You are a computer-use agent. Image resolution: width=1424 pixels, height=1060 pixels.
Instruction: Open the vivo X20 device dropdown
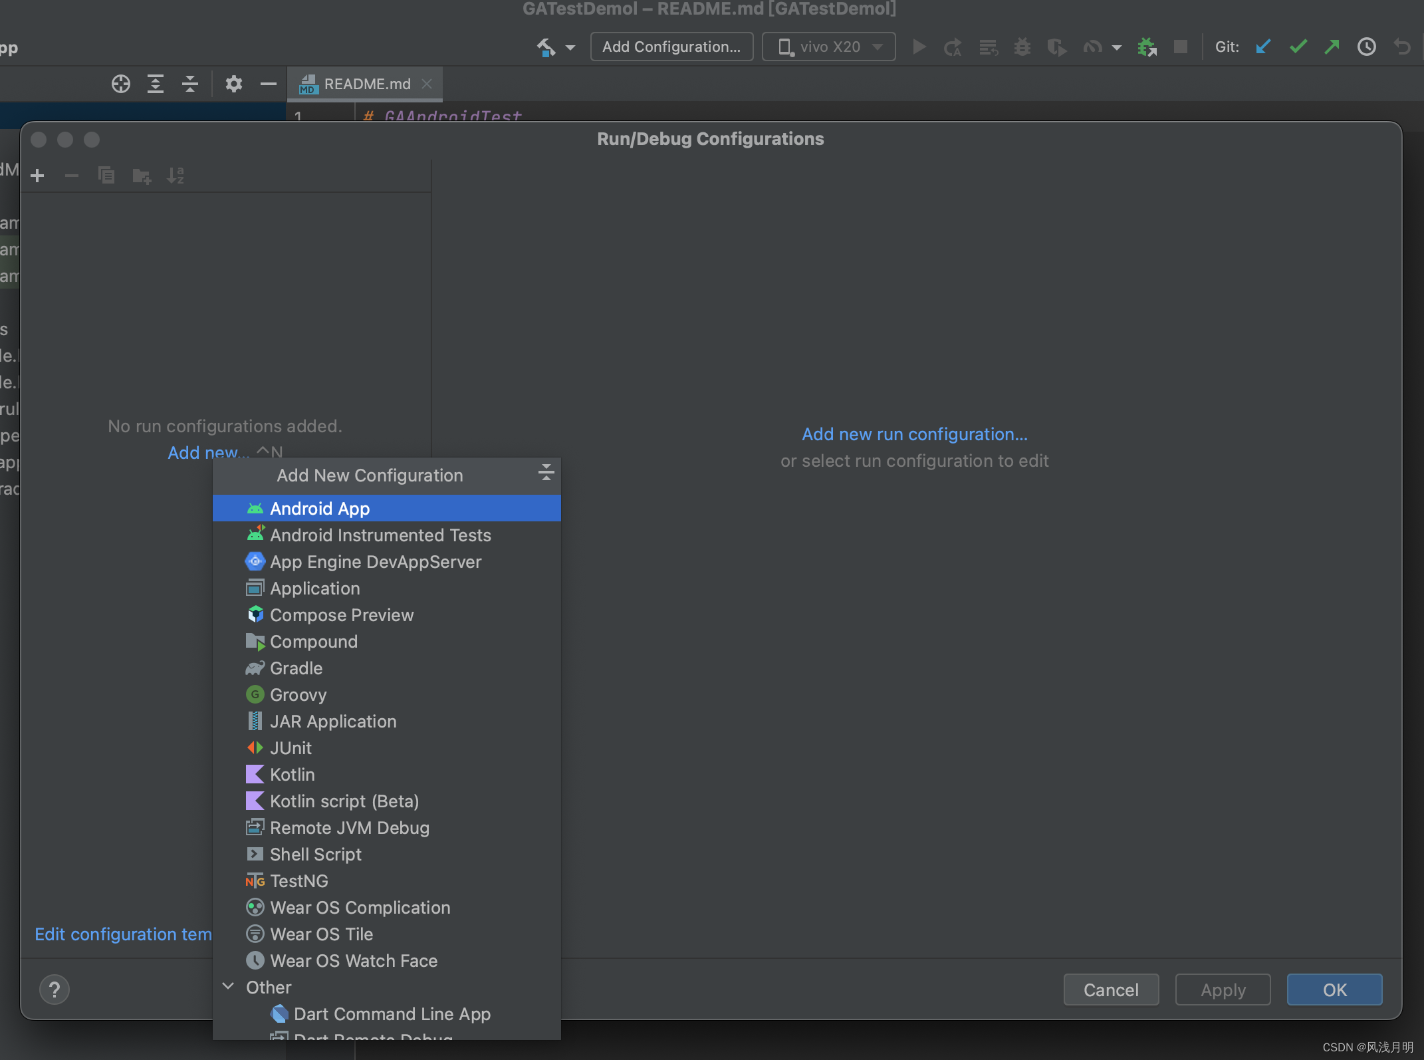828,47
